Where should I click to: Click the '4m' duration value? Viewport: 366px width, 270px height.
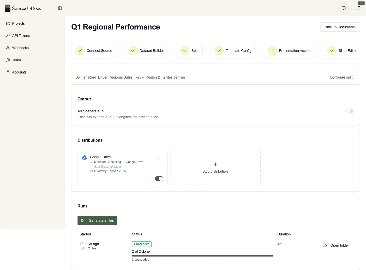(280, 244)
